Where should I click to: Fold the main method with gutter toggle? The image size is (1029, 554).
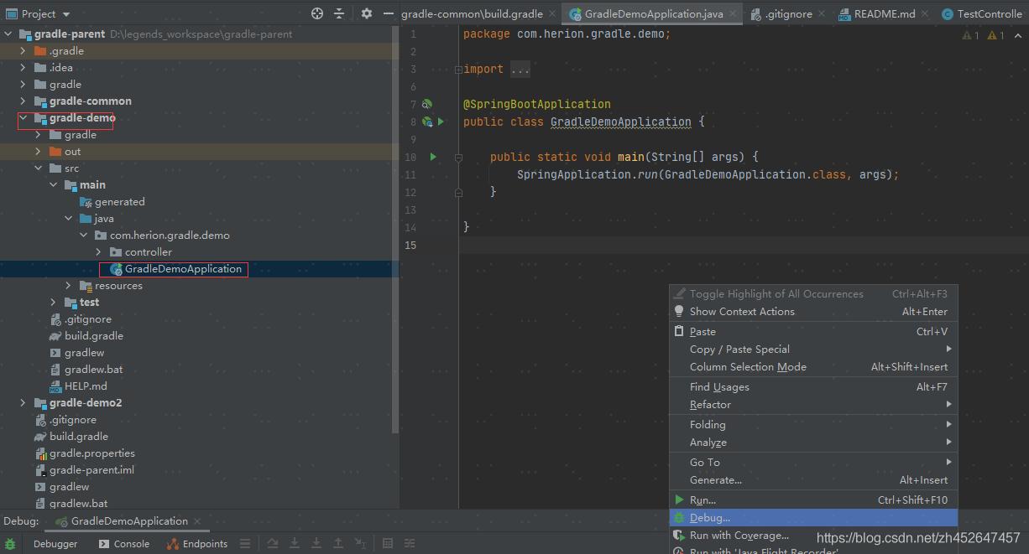pyautogui.click(x=458, y=157)
